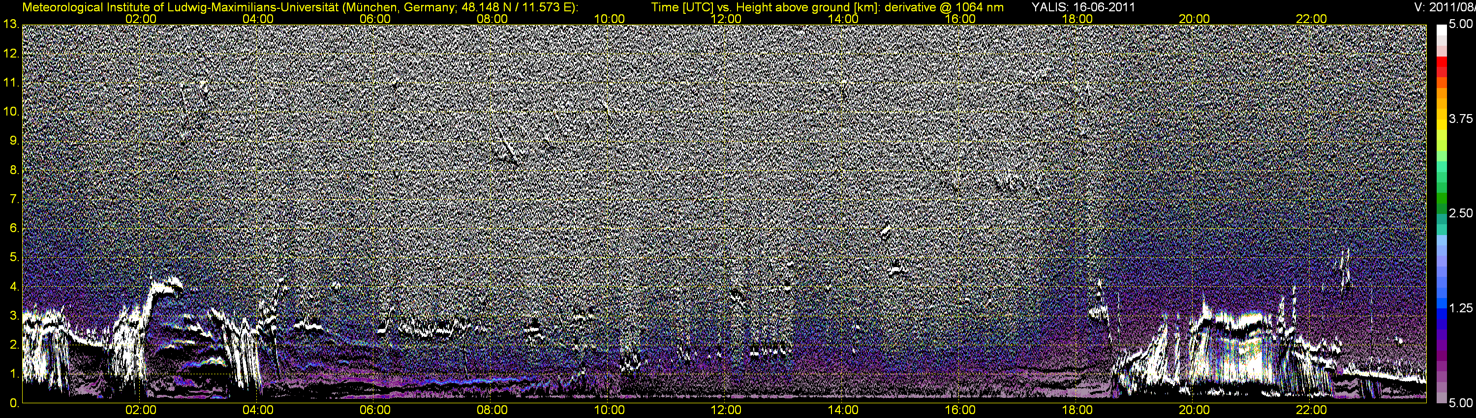Click the 16:00 label on the upper time axis

(960, 19)
